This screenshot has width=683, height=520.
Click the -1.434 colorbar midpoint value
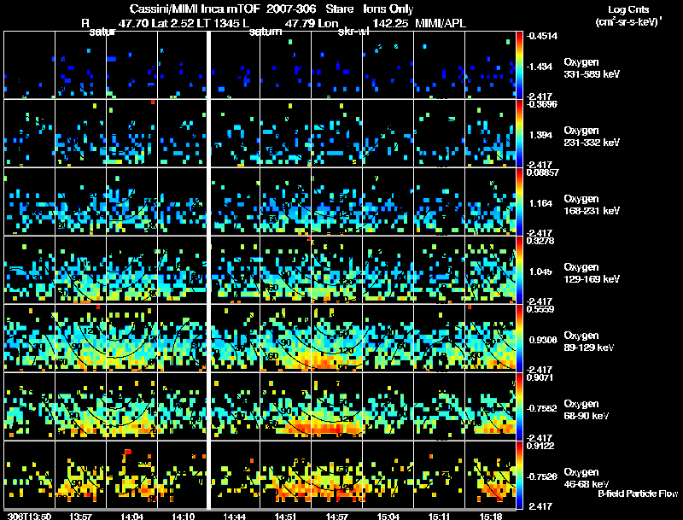pyautogui.click(x=540, y=67)
